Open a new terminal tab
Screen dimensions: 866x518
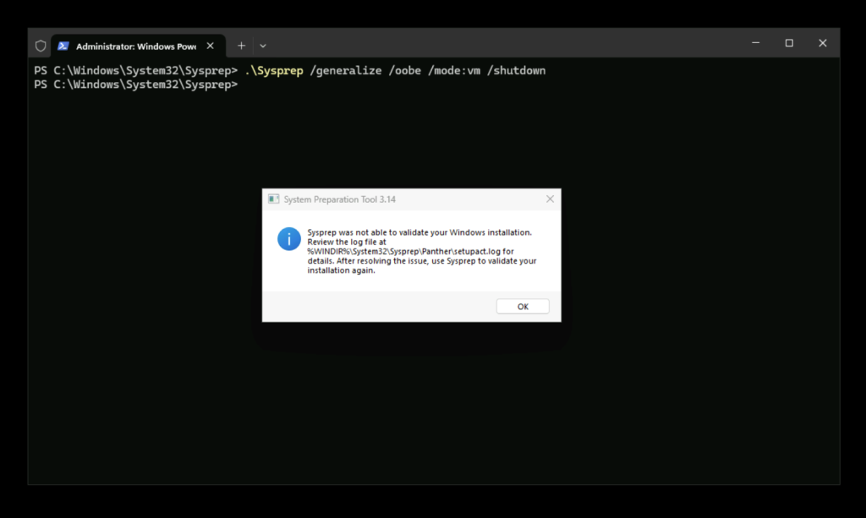click(241, 46)
